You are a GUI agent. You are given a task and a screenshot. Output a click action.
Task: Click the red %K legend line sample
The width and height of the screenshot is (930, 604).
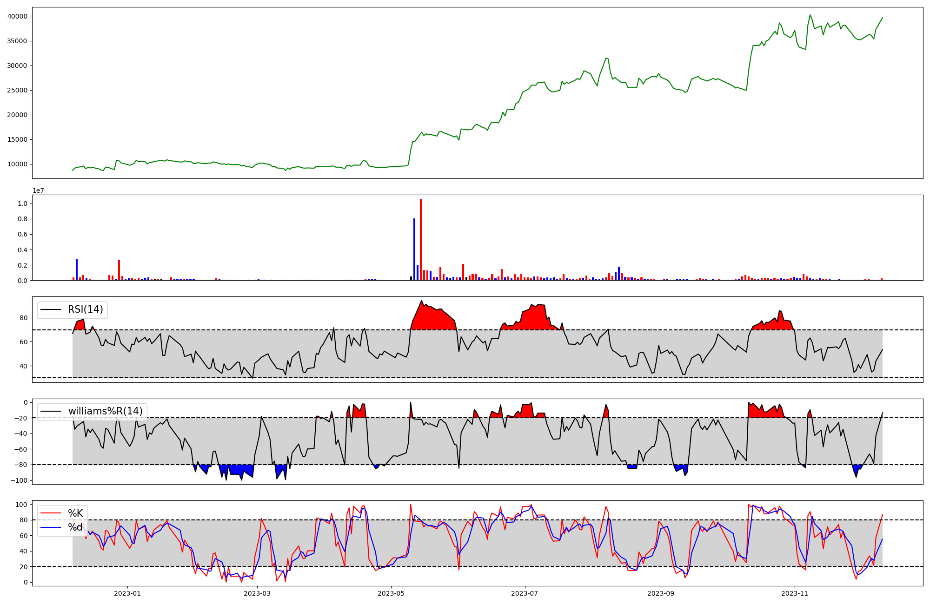(51, 513)
